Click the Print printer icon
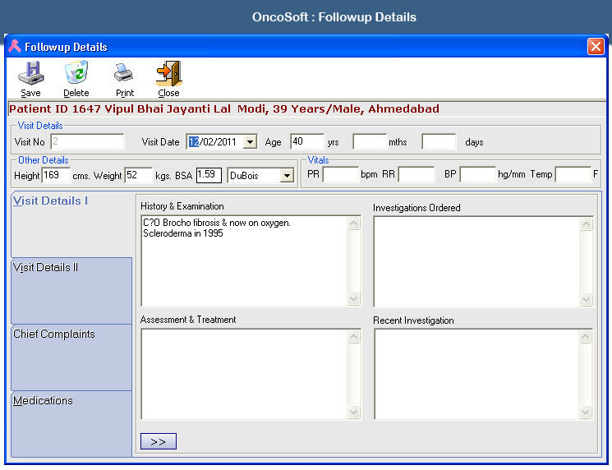 (124, 73)
